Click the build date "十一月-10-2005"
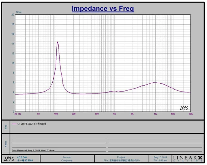Image resolution: width=207 pixels, height=165 pixels. click(x=25, y=160)
